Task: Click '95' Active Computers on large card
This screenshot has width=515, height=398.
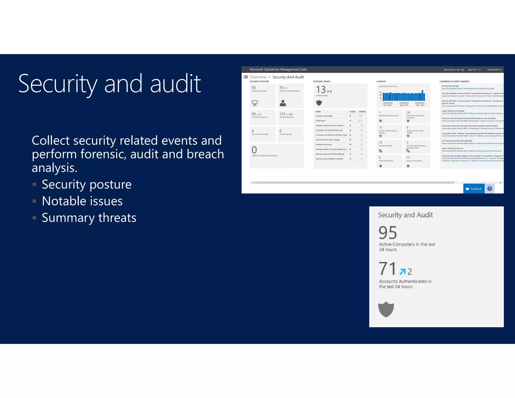Action: [x=388, y=233]
